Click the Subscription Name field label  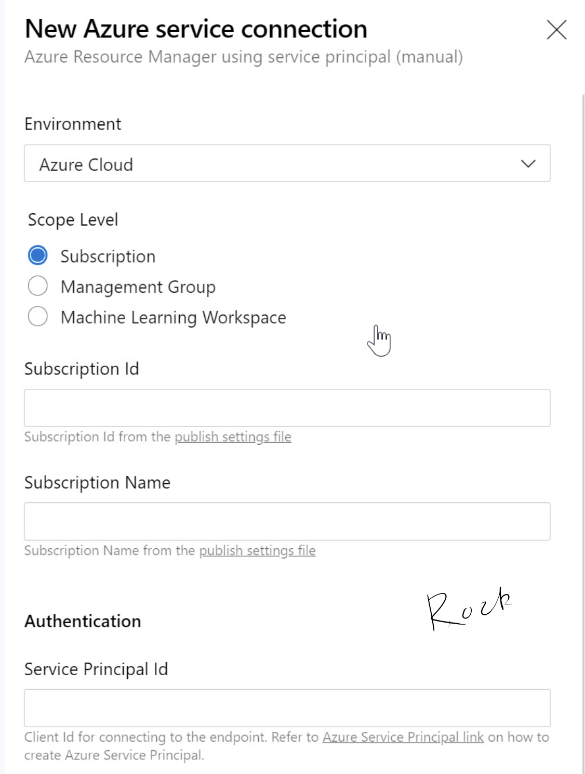(x=97, y=483)
